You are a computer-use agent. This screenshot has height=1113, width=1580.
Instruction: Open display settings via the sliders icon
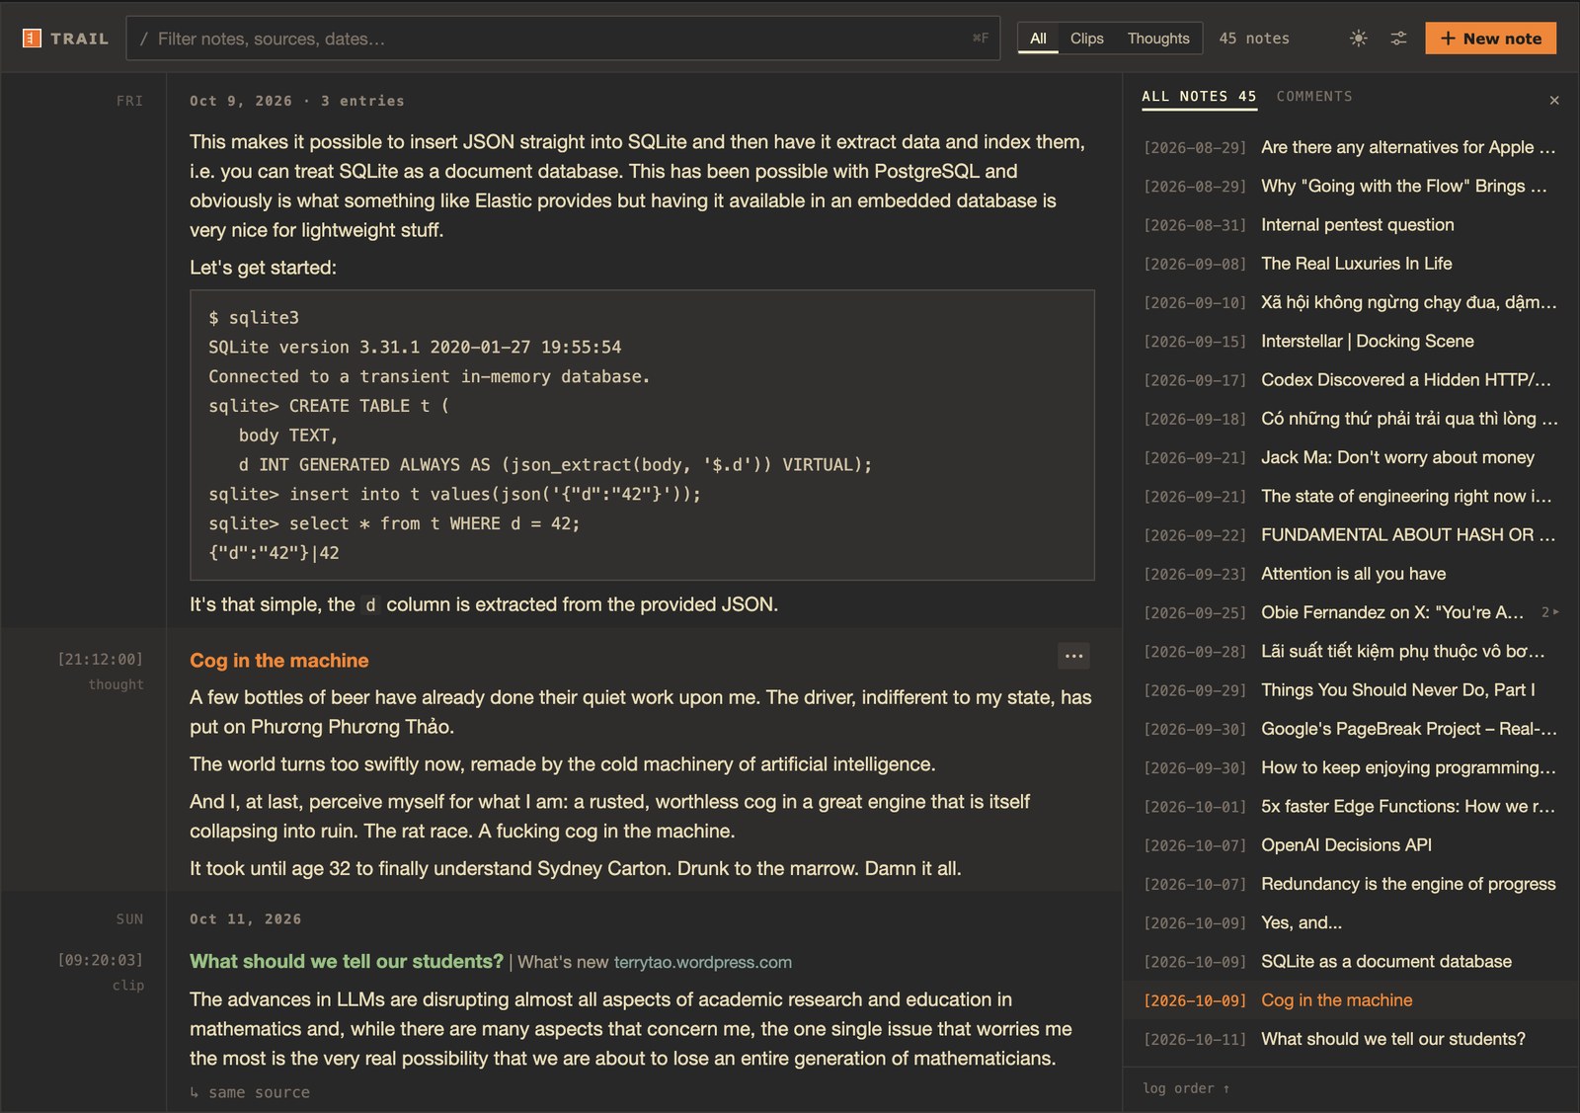click(x=1398, y=39)
